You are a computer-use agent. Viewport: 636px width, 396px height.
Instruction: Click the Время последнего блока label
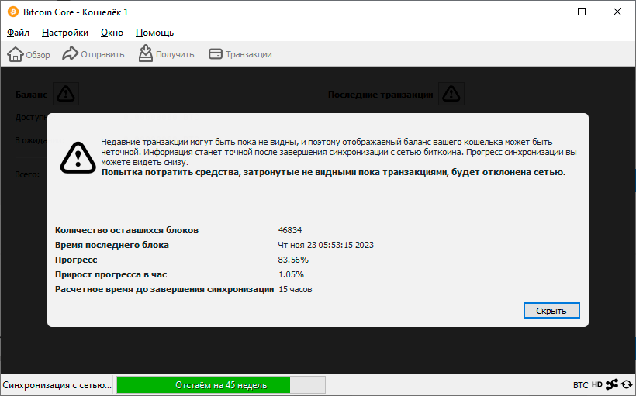(x=112, y=245)
